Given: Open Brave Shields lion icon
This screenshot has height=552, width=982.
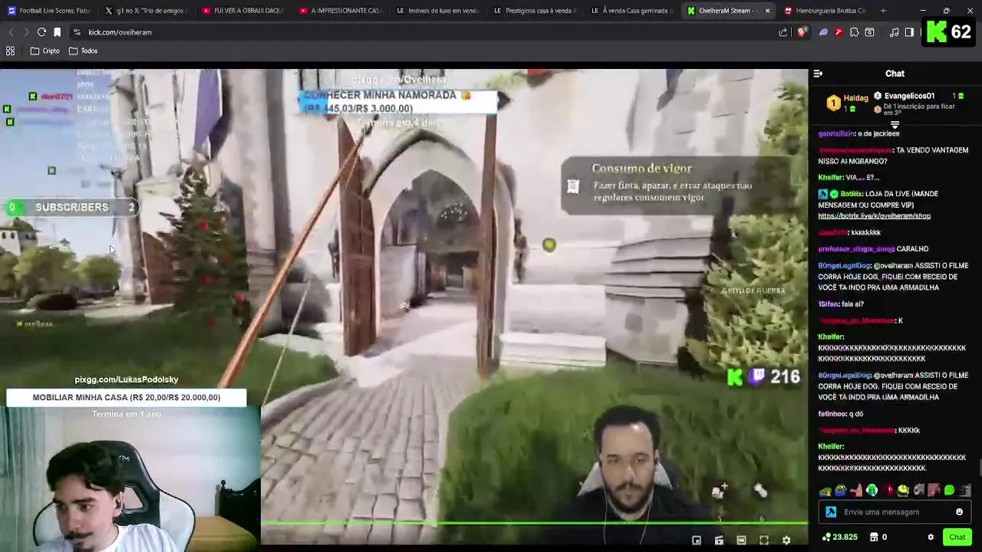Looking at the screenshot, I should coord(802,32).
